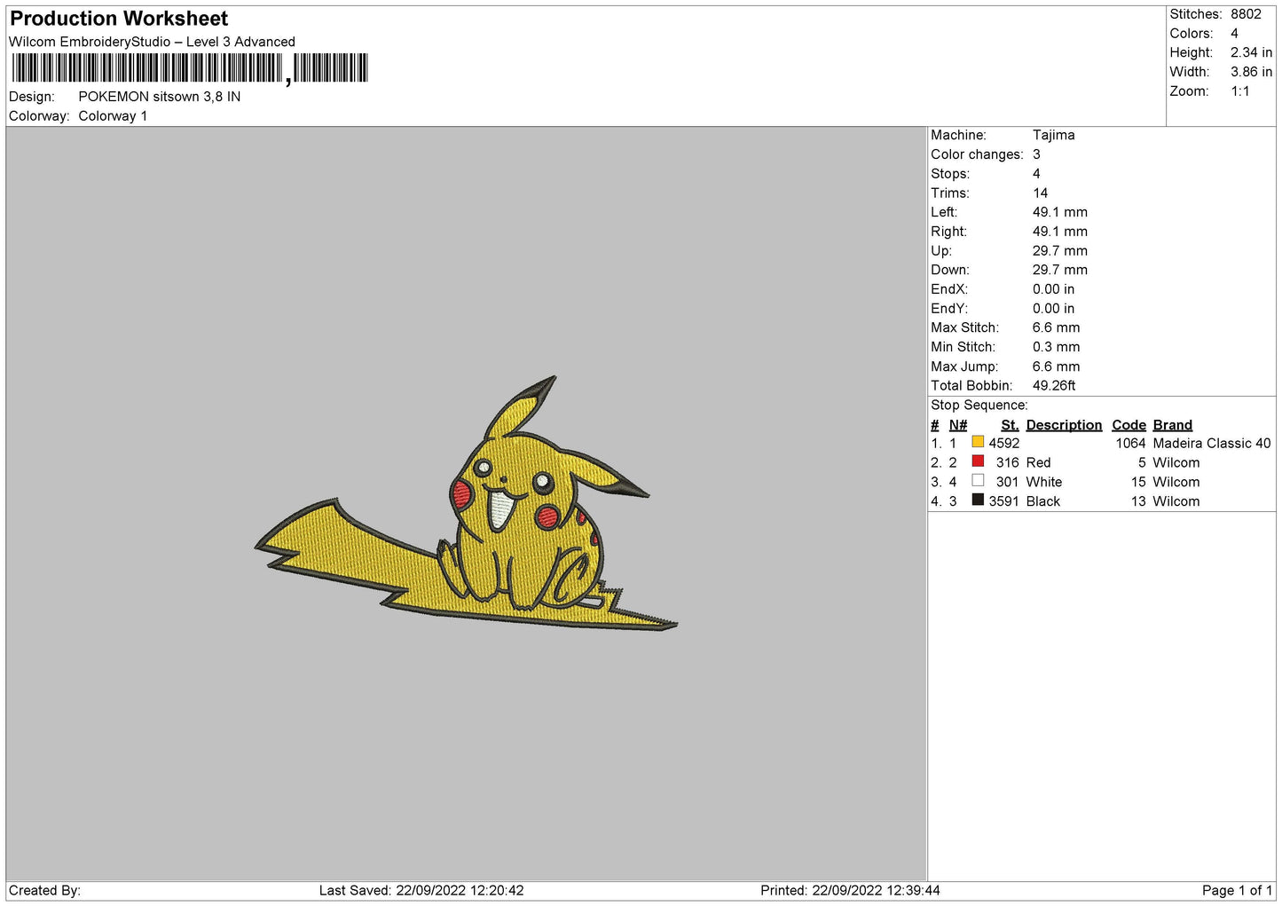
Task: Click the Colors value 4
Action: (x=1234, y=34)
